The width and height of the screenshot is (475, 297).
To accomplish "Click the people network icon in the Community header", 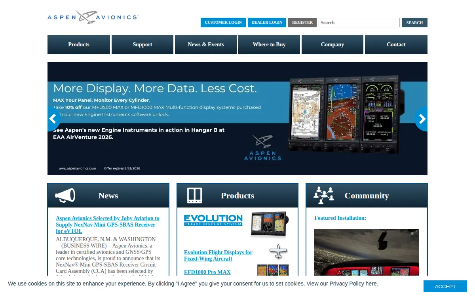I will [x=324, y=195].
